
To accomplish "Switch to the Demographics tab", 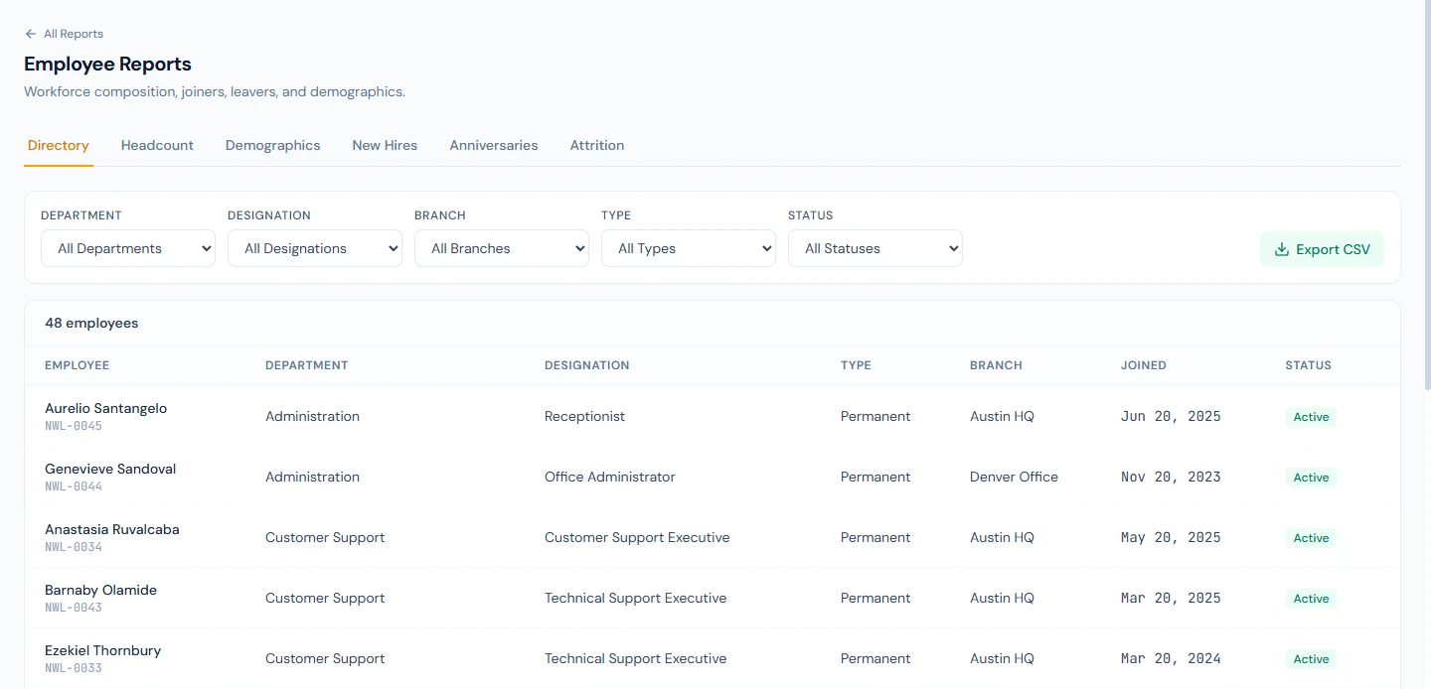I will point(273,145).
